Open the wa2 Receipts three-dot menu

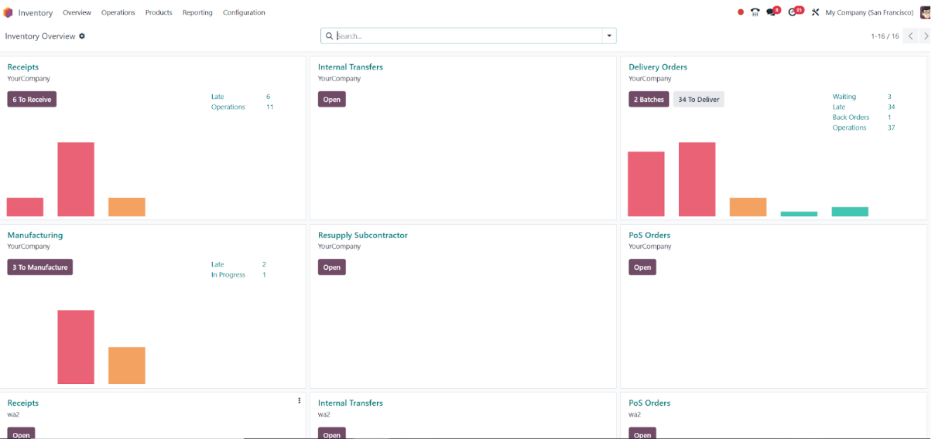pyautogui.click(x=300, y=400)
